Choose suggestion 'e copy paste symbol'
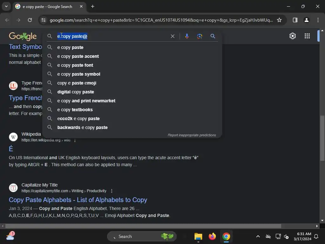The width and height of the screenshot is (325, 244). (x=132, y=74)
